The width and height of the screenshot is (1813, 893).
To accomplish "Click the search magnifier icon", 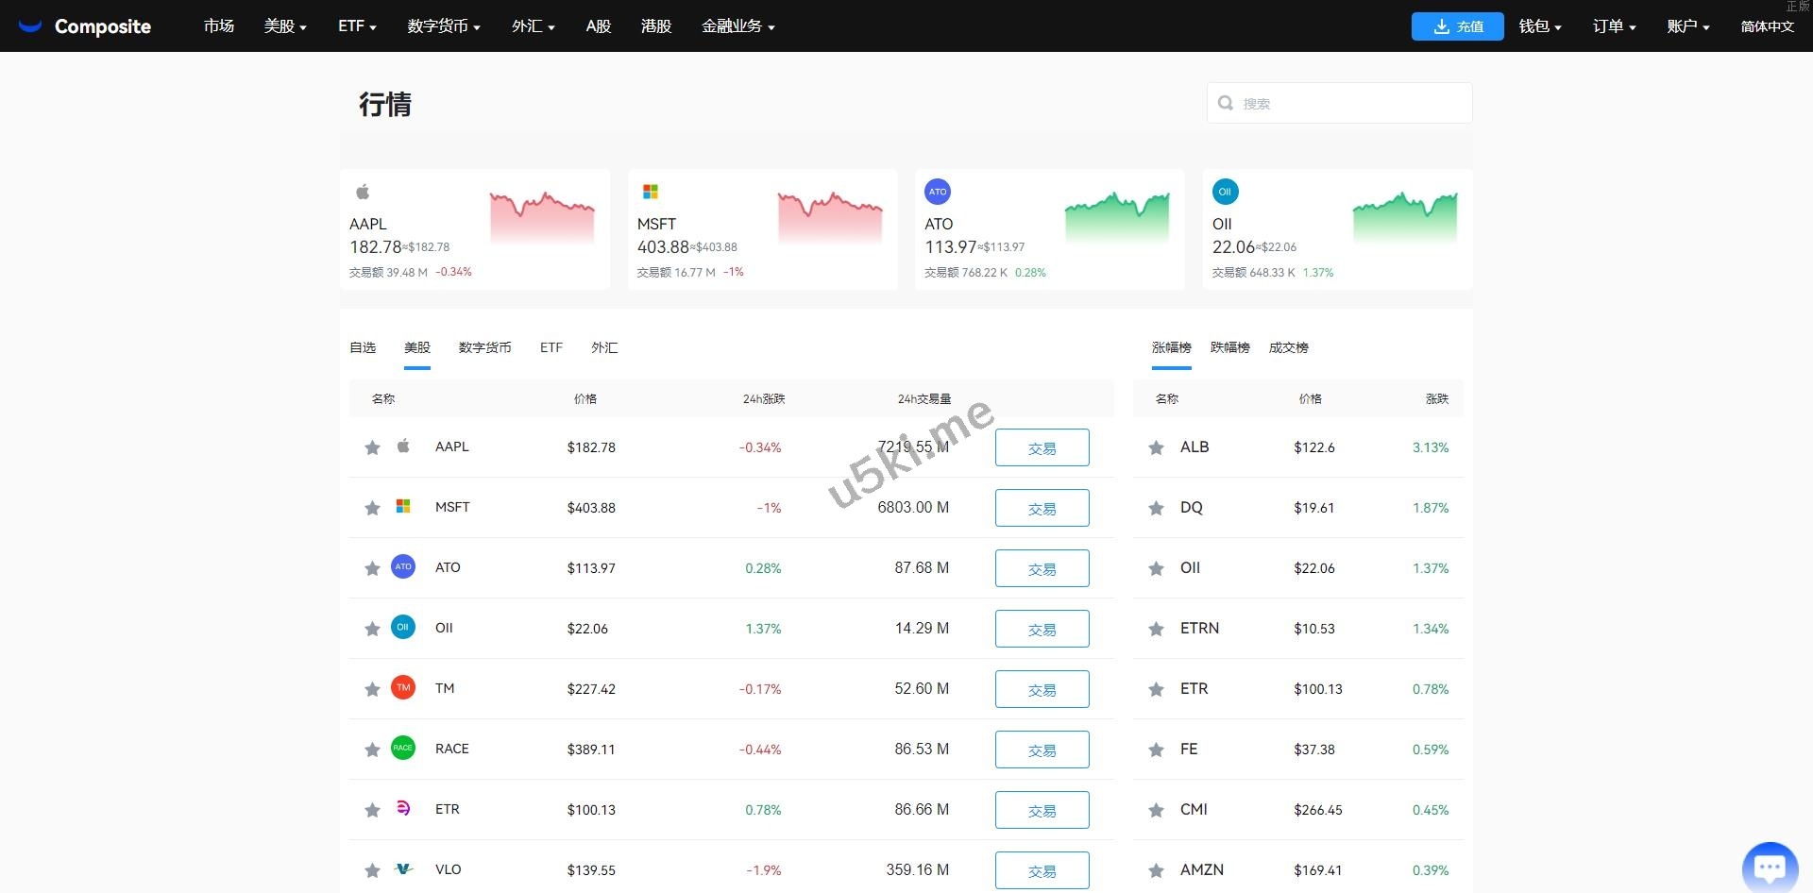I will [1225, 102].
